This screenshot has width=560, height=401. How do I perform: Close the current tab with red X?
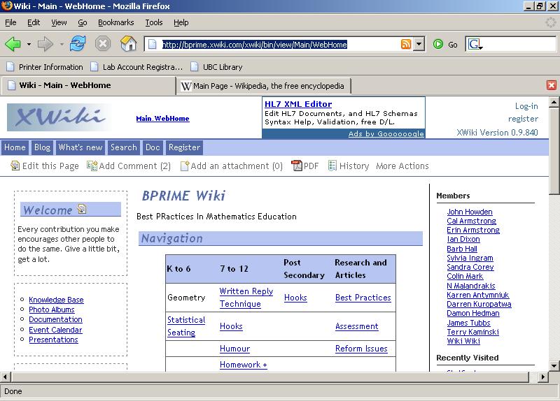click(x=552, y=85)
